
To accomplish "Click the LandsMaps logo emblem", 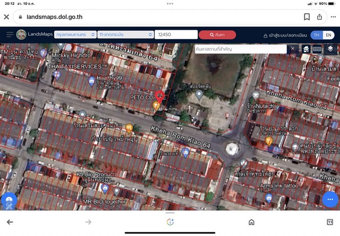I will coord(21,34).
